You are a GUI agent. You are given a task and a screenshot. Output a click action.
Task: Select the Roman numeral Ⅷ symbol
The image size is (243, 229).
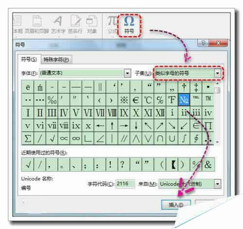click(x=112, y=113)
